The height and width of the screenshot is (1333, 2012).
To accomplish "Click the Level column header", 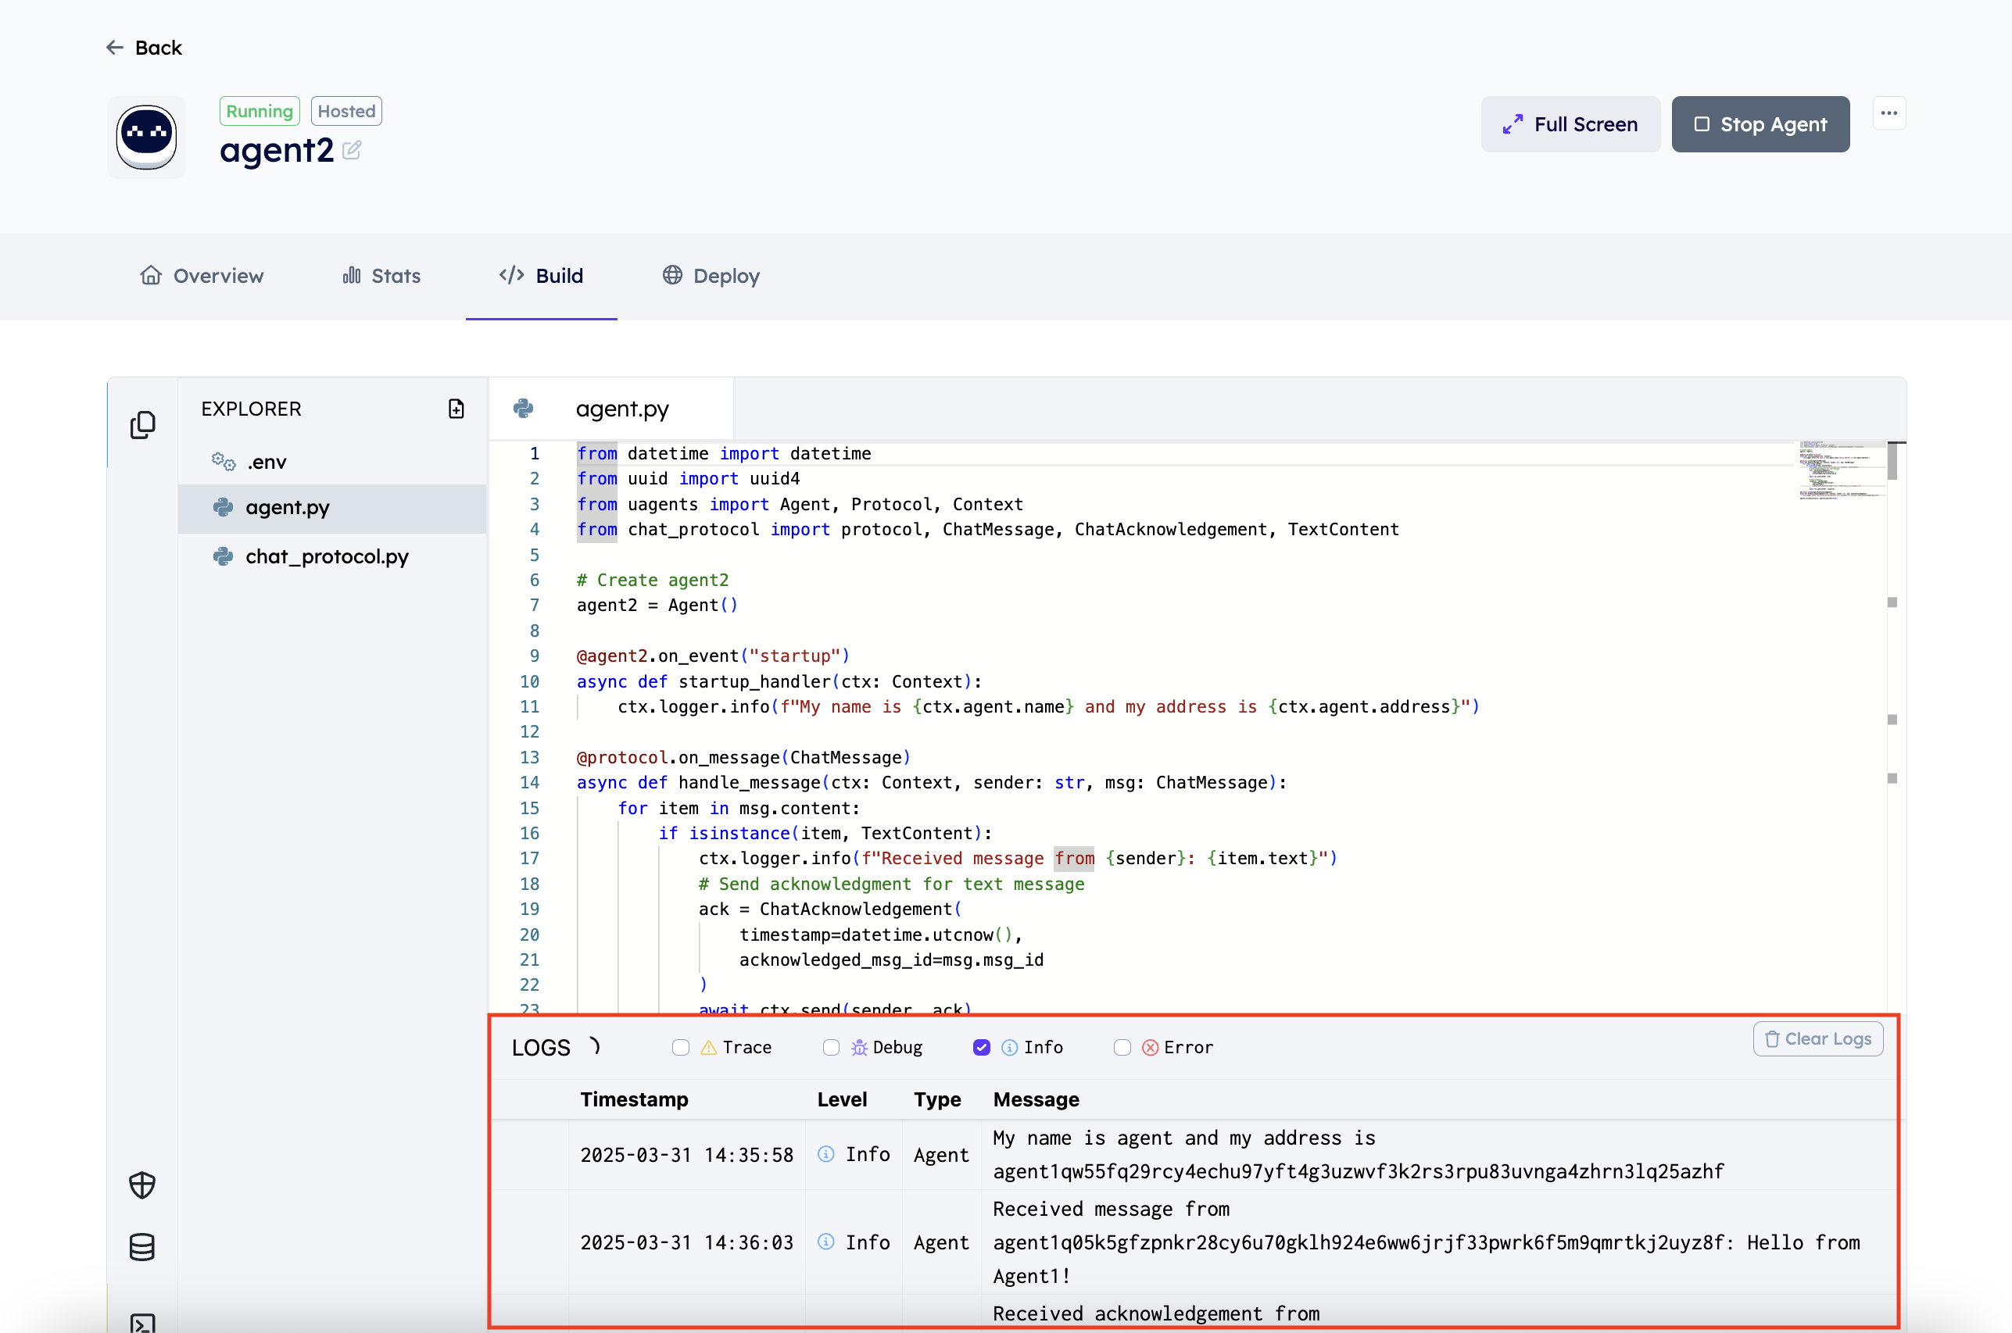I will pos(842,1099).
